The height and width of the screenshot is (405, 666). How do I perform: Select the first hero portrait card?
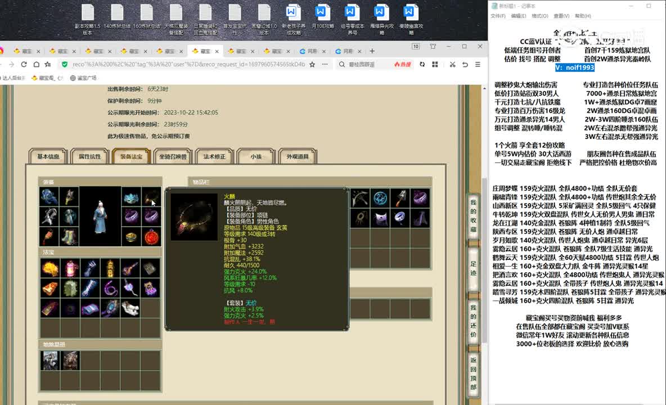click(49, 361)
